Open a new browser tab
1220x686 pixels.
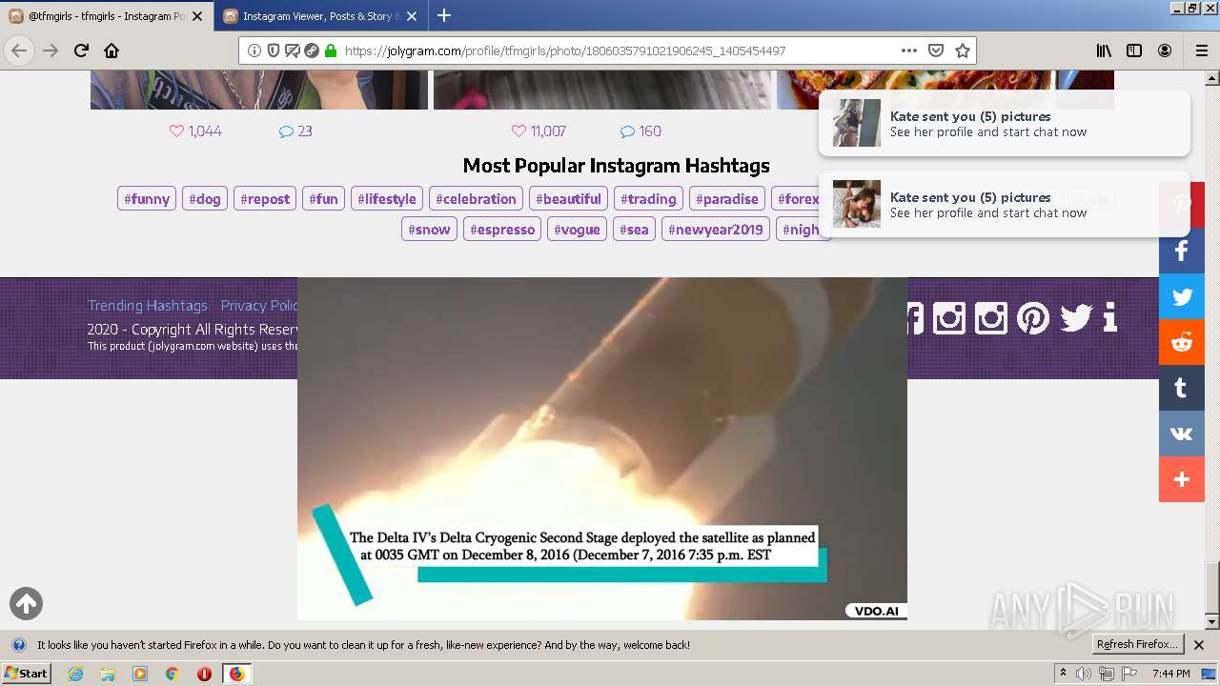coord(444,16)
